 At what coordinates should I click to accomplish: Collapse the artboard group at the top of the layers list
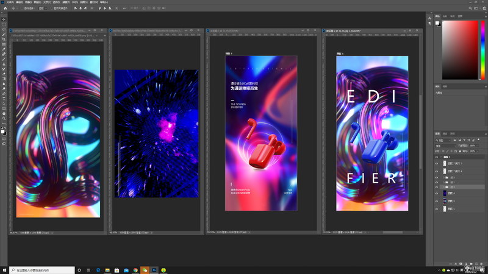pos(441,157)
